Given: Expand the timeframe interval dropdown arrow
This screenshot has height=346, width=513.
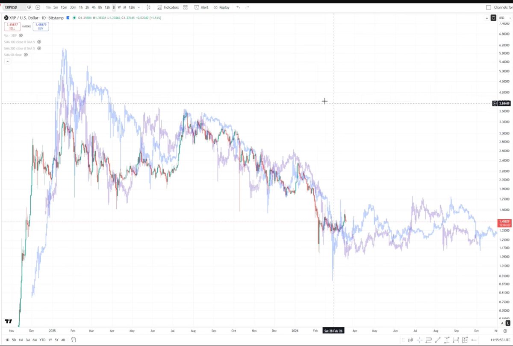Looking at the screenshot, I should (x=139, y=7).
